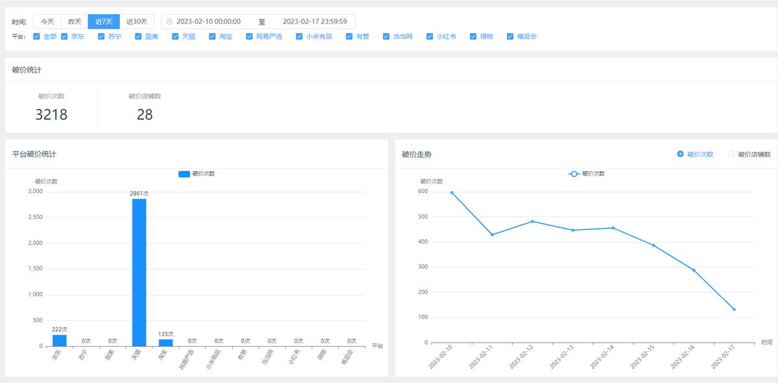Click the blue 破价次数 legend swatch in bar chart

pyautogui.click(x=184, y=174)
